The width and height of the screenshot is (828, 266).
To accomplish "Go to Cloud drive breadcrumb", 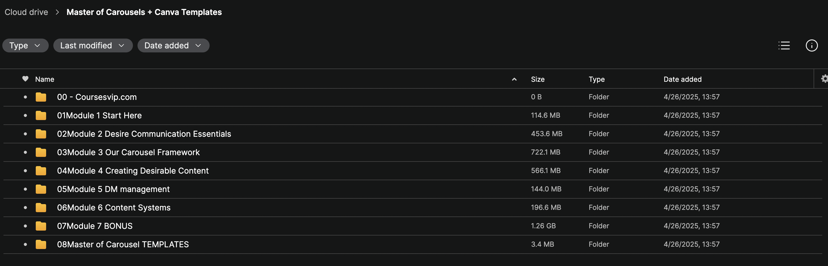I will pos(26,12).
